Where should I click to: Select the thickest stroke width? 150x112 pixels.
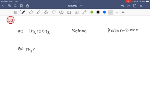click(x=123, y=12)
